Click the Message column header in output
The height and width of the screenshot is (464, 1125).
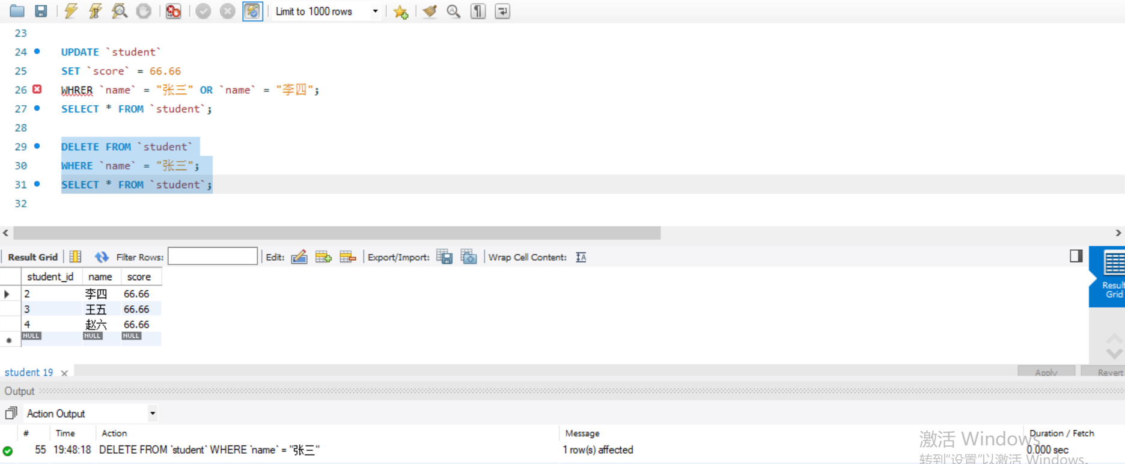tap(582, 433)
